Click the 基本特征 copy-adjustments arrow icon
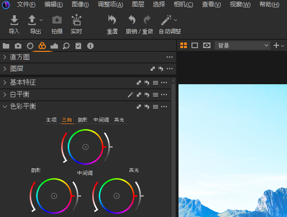The image size is (287, 217). pyautogui.click(x=139, y=82)
